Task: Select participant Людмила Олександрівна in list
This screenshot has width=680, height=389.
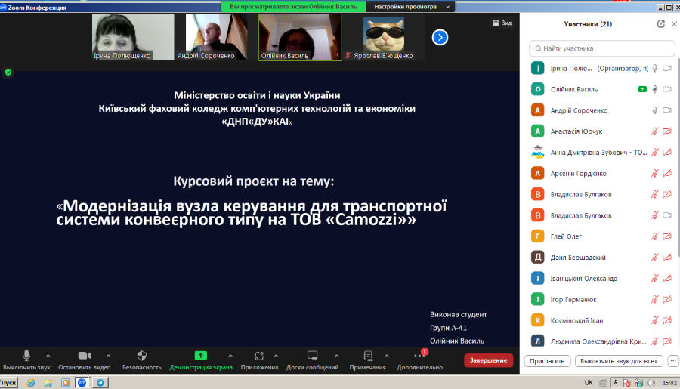Action: (601, 340)
